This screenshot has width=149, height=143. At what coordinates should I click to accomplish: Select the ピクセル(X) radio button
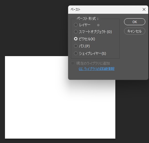click(x=76, y=39)
